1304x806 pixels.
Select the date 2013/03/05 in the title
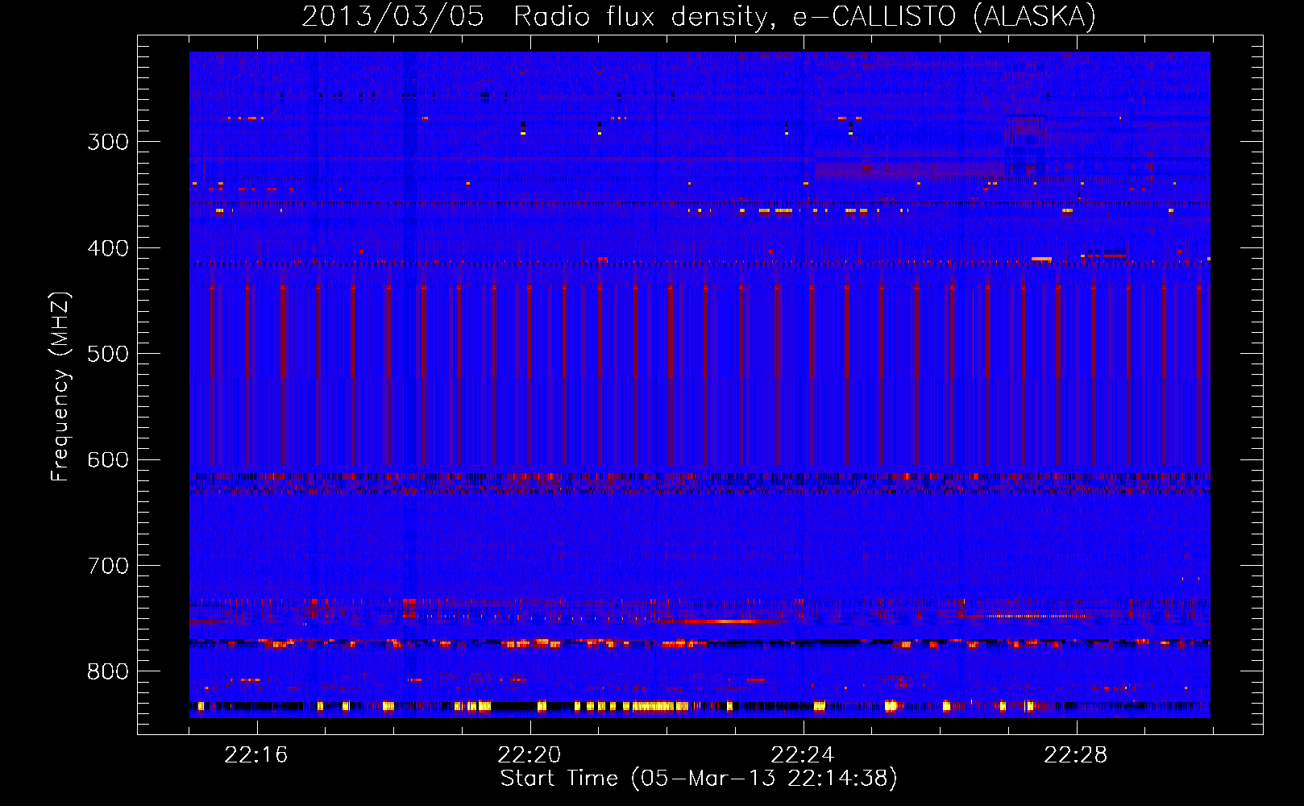click(392, 16)
